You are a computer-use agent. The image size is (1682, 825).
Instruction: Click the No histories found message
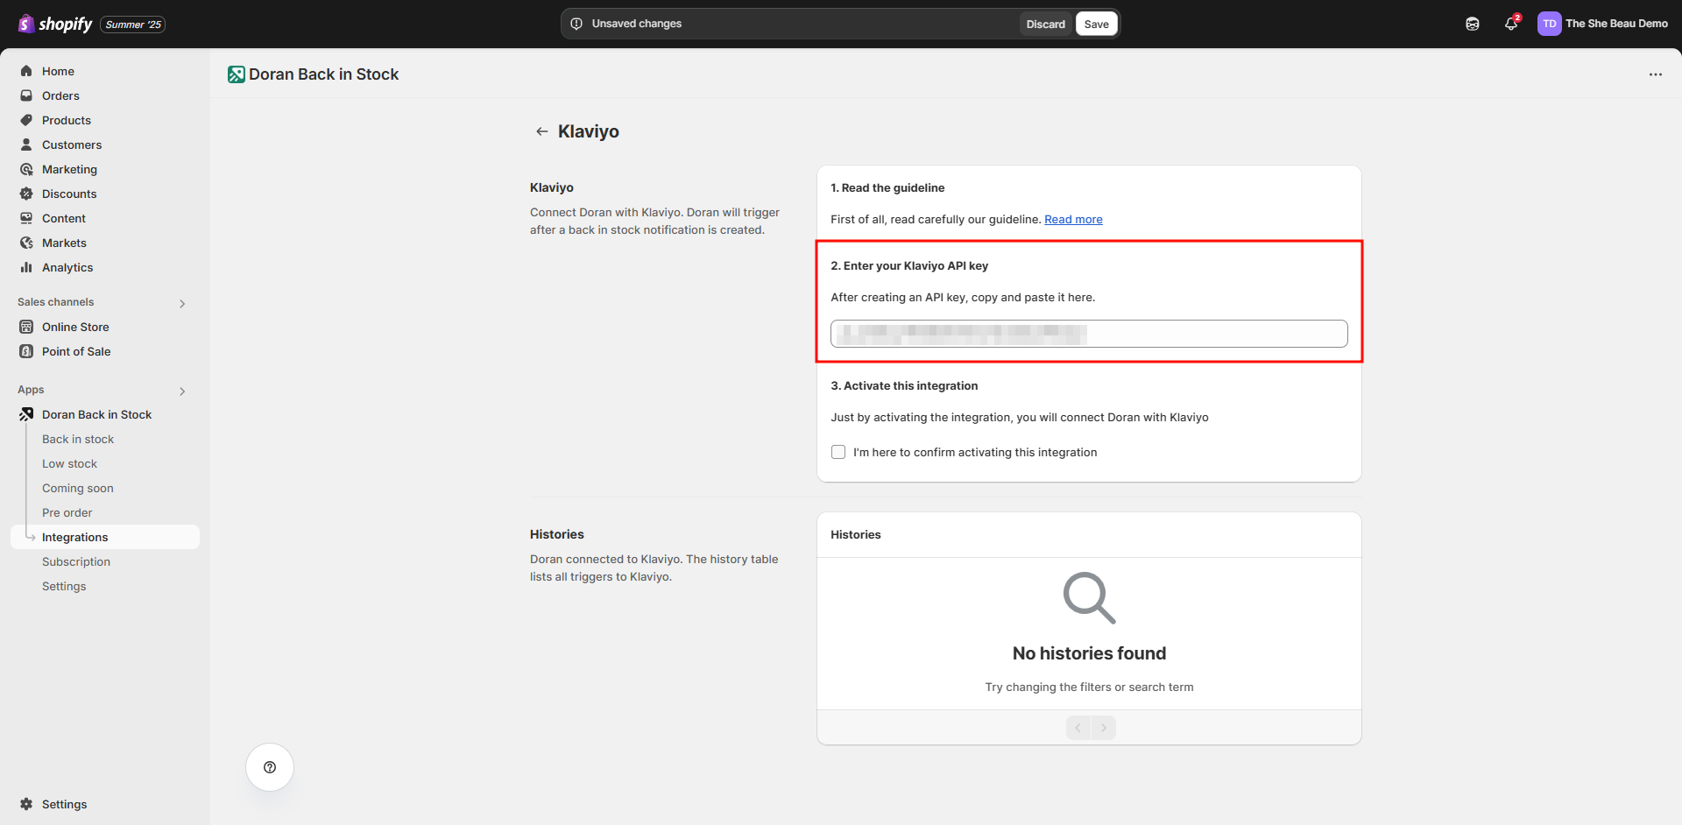[x=1089, y=653]
